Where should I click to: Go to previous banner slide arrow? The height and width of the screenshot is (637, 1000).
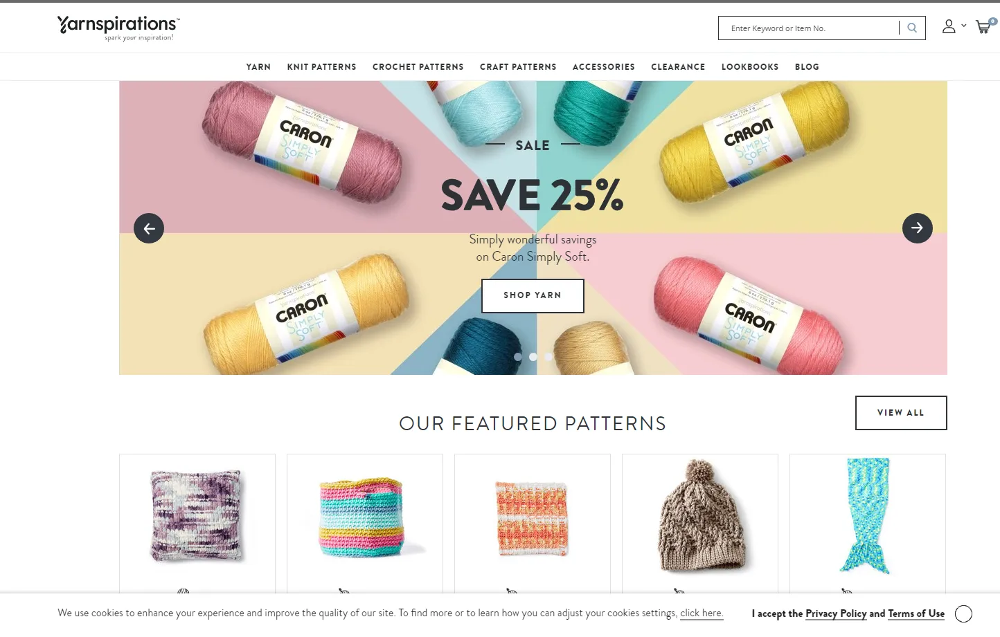tap(149, 228)
